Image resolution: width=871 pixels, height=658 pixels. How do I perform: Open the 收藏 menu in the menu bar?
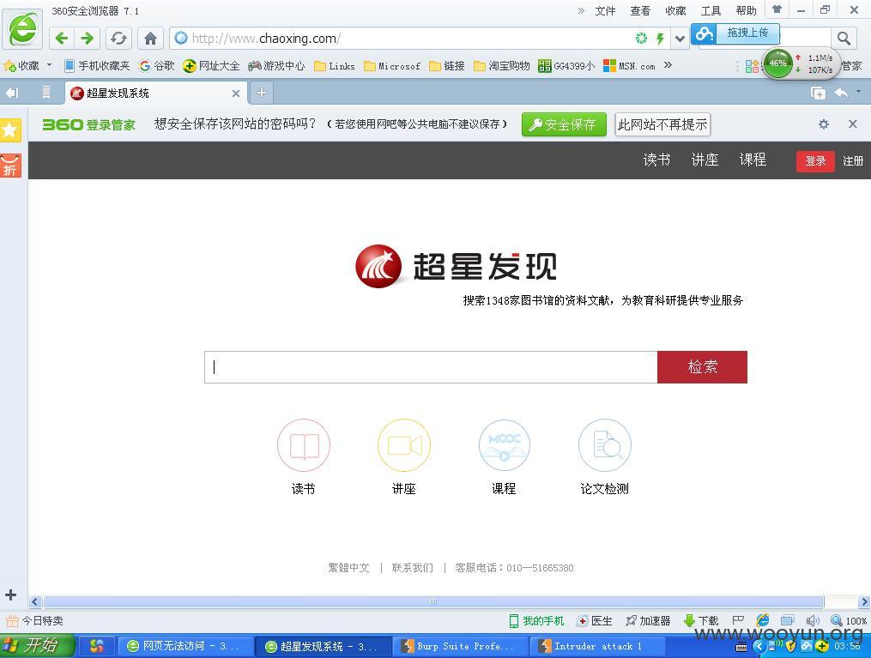pyautogui.click(x=675, y=10)
